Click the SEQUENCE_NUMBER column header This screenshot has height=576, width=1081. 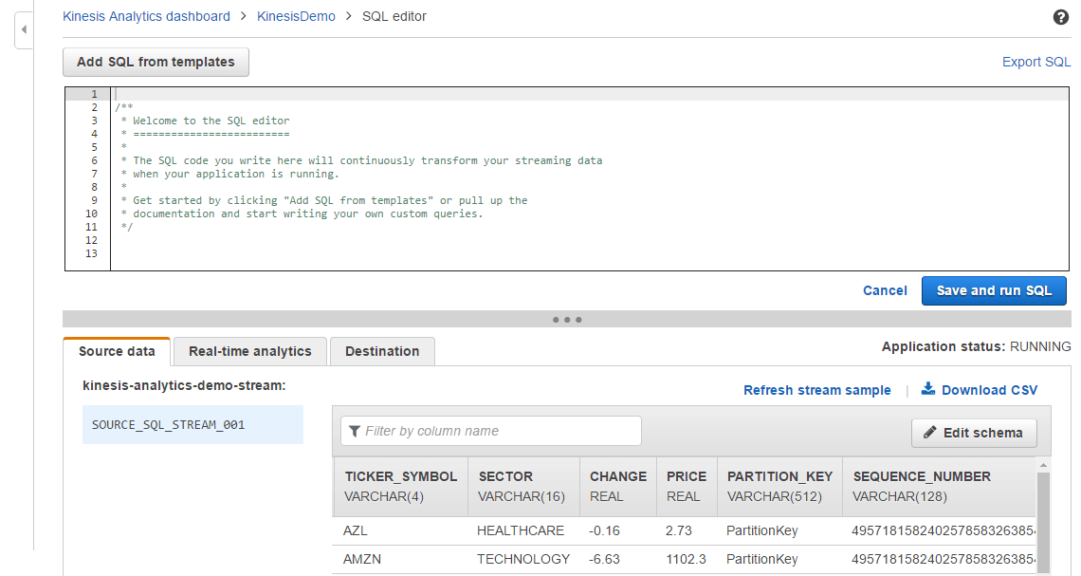939,486
